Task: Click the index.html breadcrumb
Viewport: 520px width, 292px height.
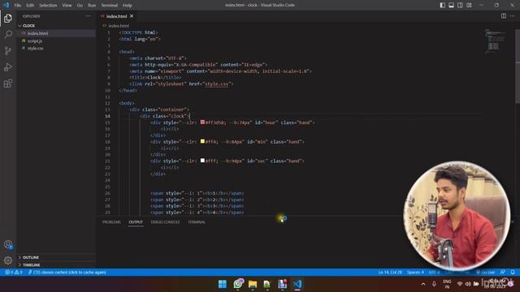Action: tap(119, 25)
